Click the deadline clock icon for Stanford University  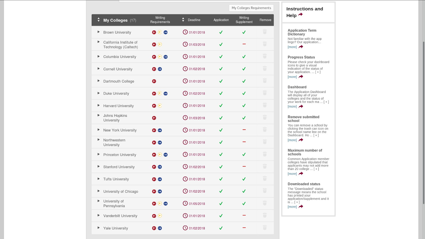point(185,167)
